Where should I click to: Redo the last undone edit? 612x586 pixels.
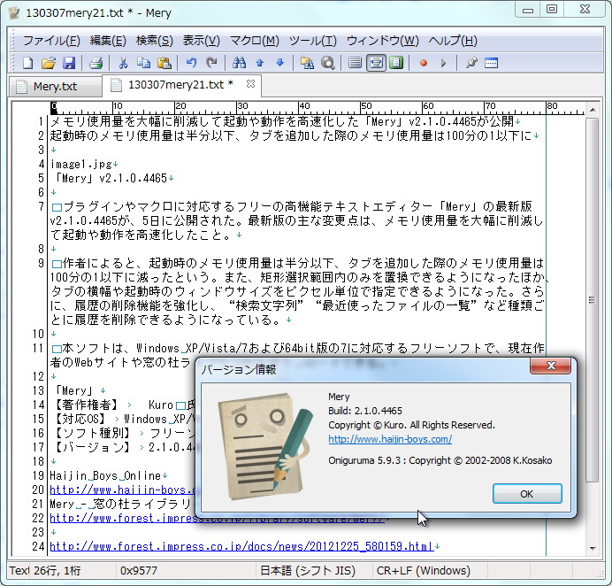[x=211, y=63]
